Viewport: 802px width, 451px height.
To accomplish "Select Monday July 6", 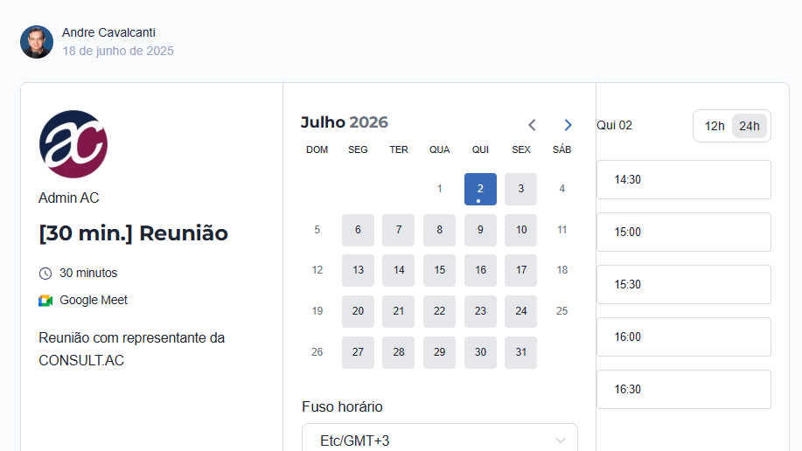I will [x=358, y=230].
